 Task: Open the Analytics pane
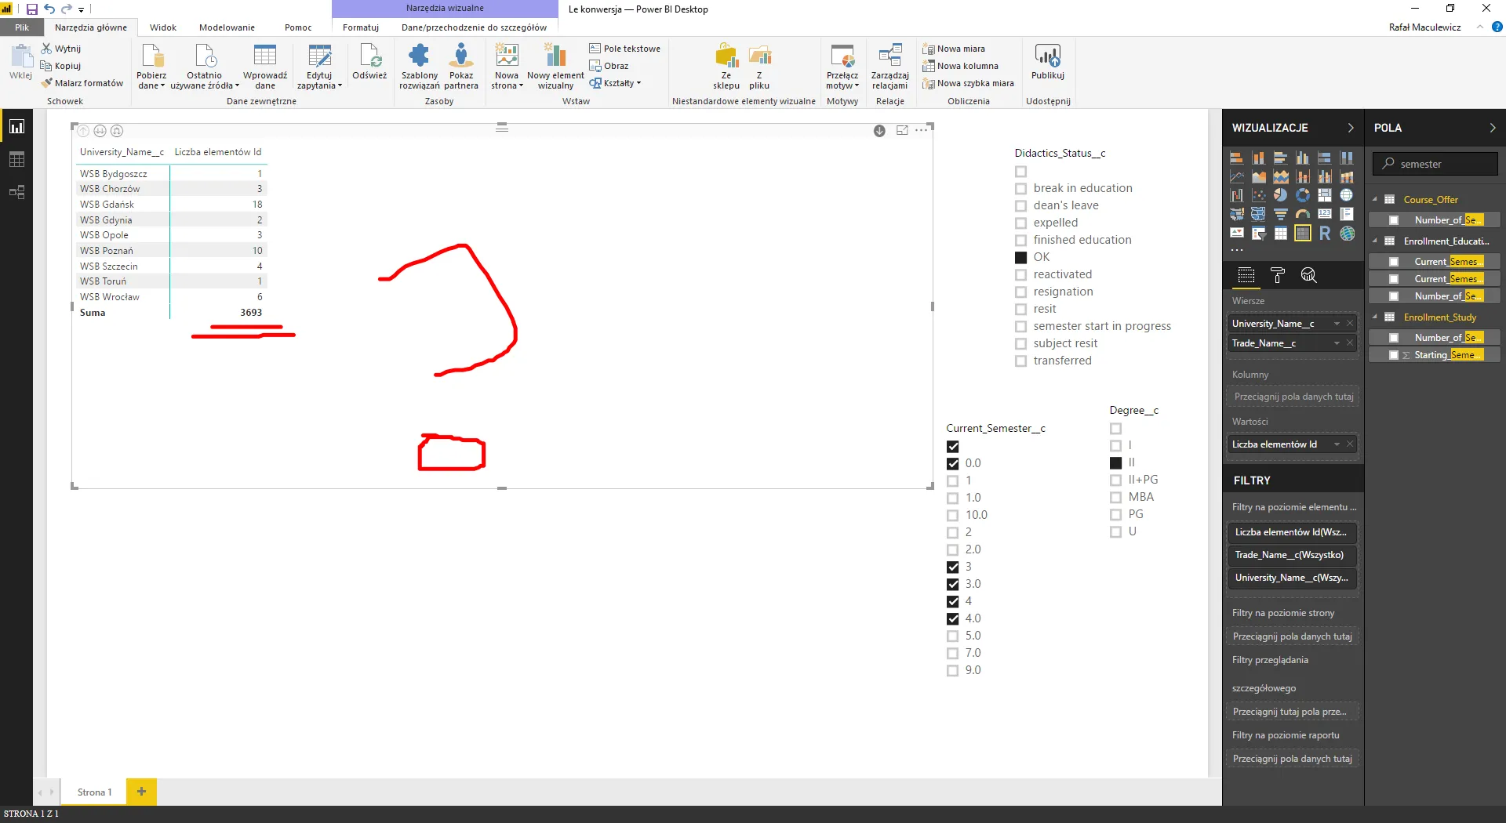1309,275
